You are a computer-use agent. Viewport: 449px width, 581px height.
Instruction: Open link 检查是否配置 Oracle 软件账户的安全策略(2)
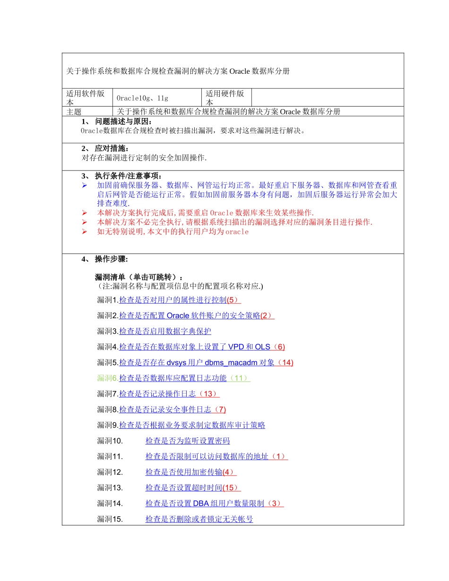coord(197,316)
